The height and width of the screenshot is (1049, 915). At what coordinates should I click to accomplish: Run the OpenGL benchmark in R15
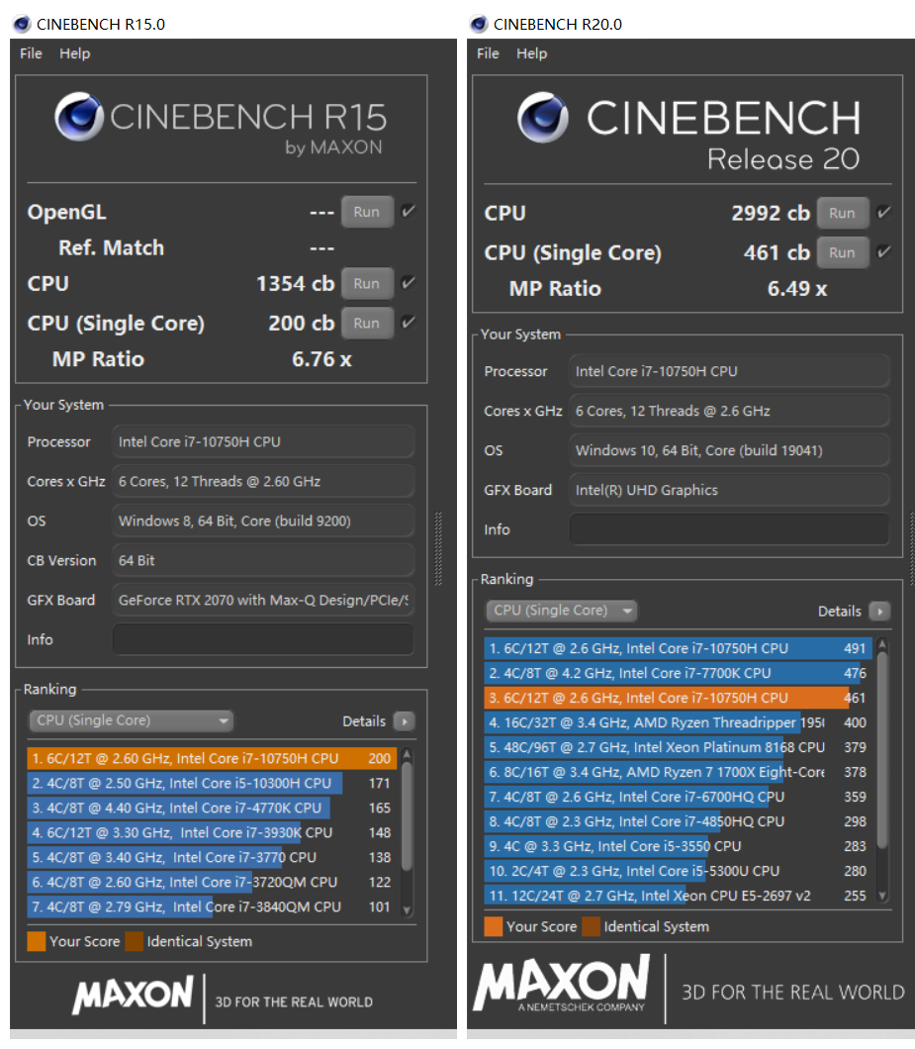[x=367, y=212]
